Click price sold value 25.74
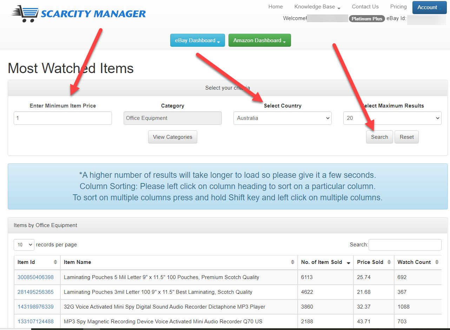Screen dimensions: 450x330 point(364,277)
